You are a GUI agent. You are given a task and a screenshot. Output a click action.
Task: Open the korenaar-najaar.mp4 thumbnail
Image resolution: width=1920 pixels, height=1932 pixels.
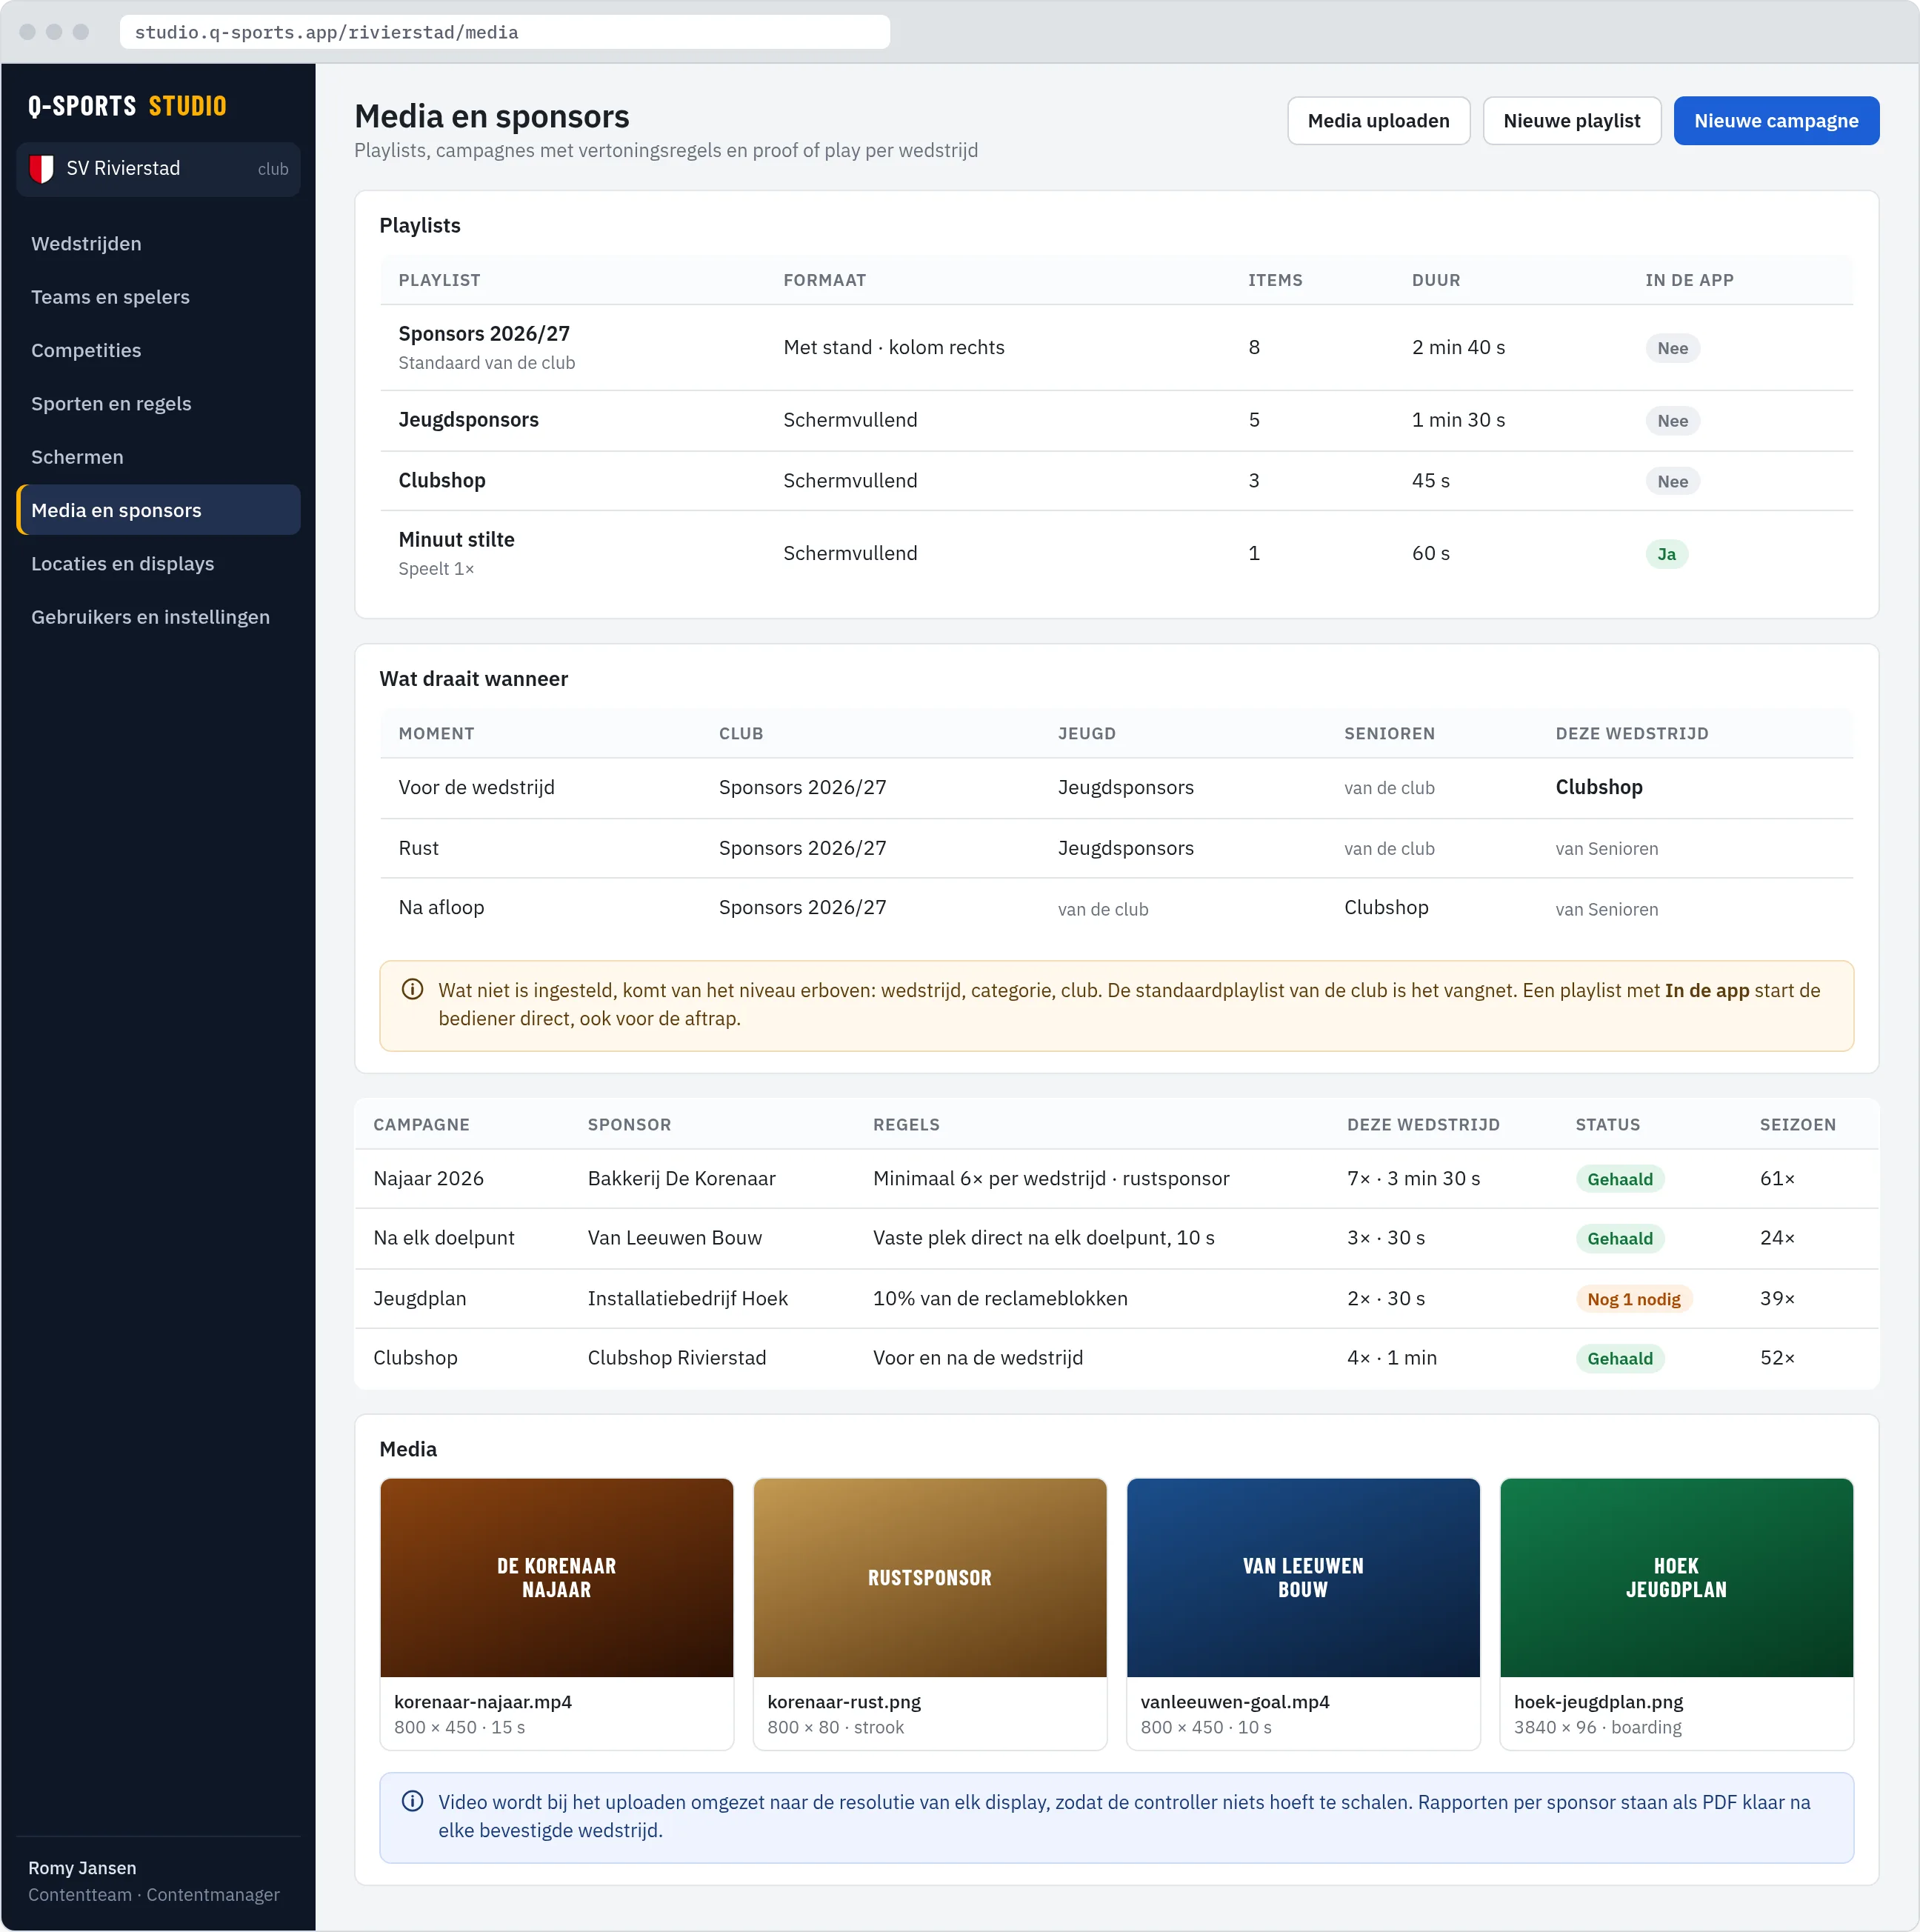556,1577
